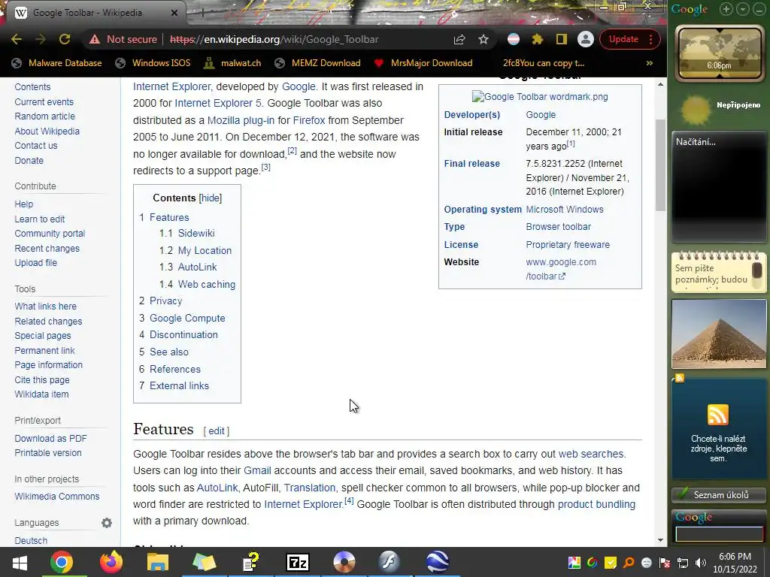770x577 pixels.
Task: Click the orange RSS feed icon
Action: 718,415
